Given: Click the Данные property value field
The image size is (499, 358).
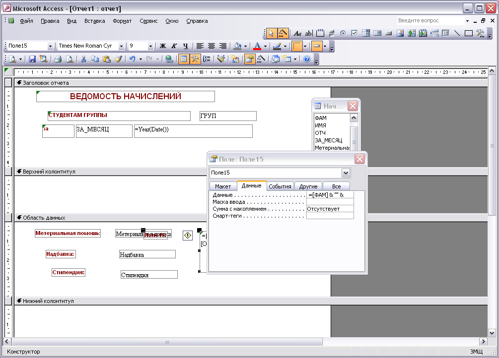Looking at the screenshot, I should [330, 195].
